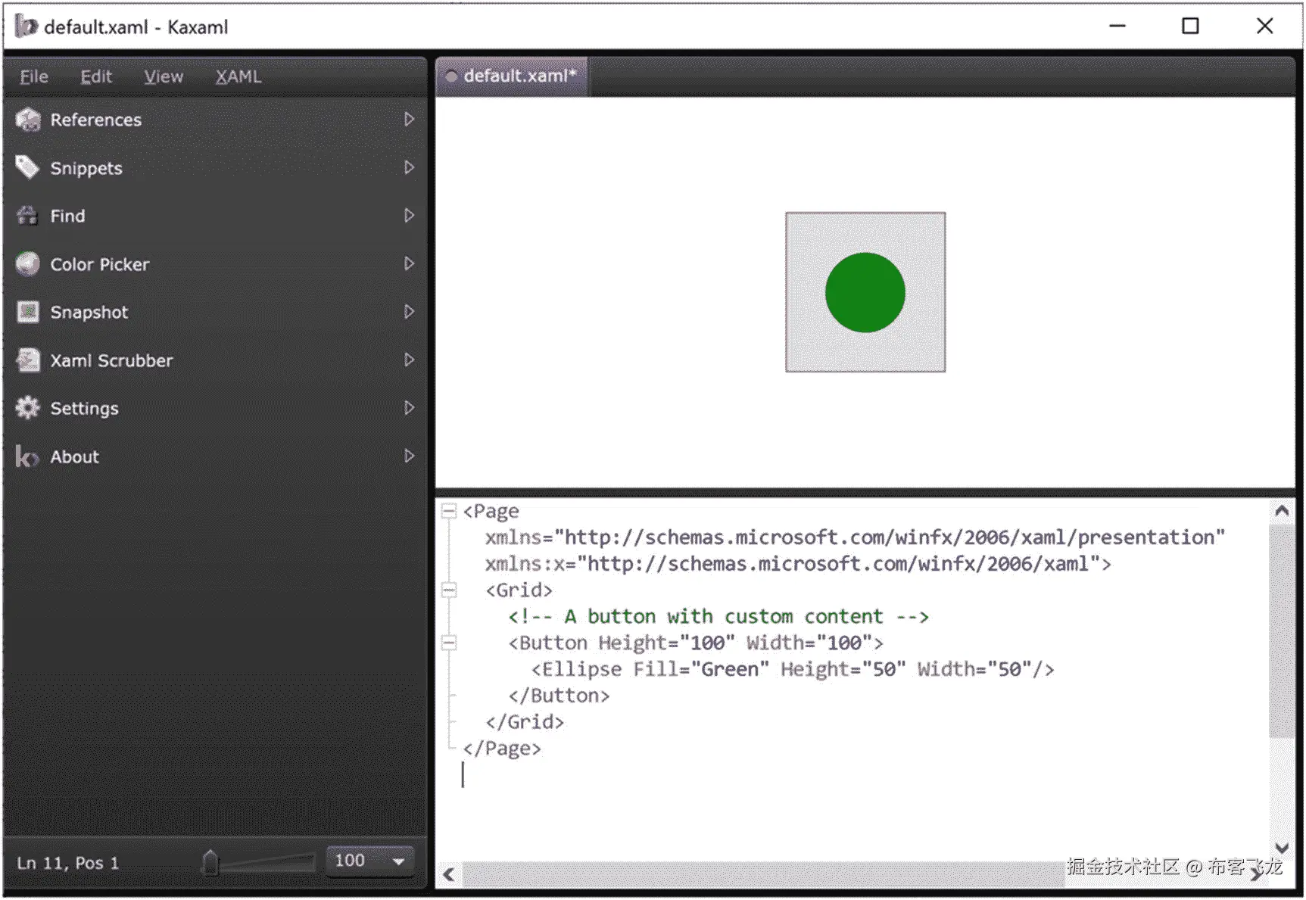The width and height of the screenshot is (1306, 900).
Task: Expand the Snippets panel chevron
Action: click(x=410, y=168)
